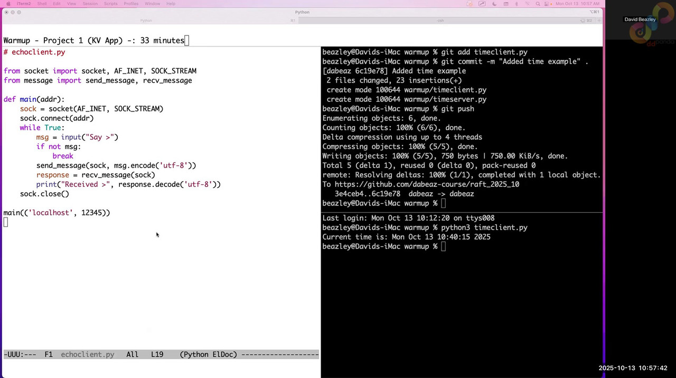Click '(Python ElDoc)' in the mode line
The height and width of the screenshot is (378, 676).
coord(209,354)
